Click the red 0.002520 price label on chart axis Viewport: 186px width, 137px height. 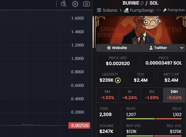click(x=79, y=126)
